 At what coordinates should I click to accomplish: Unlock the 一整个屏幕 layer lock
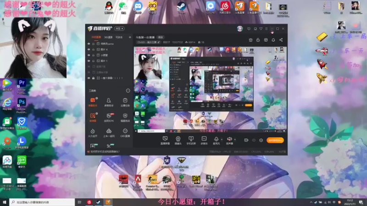click(94, 78)
